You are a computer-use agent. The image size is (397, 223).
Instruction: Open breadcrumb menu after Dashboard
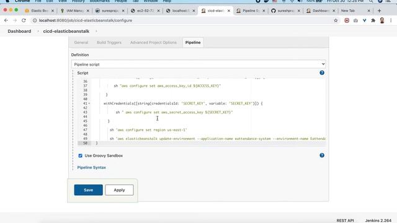(x=38, y=31)
